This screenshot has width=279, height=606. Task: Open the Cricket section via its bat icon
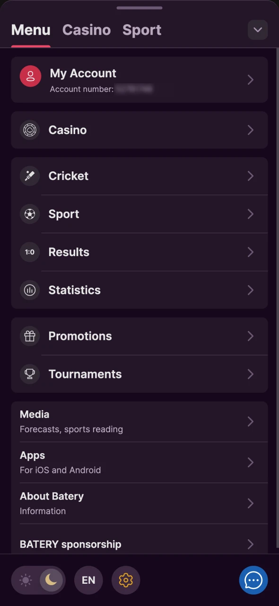tap(29, 176)
